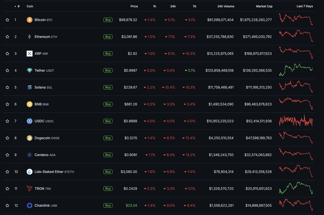Star Lido Staked Ether row
Screen dimensions: 324x215
[x=7, y=172]
